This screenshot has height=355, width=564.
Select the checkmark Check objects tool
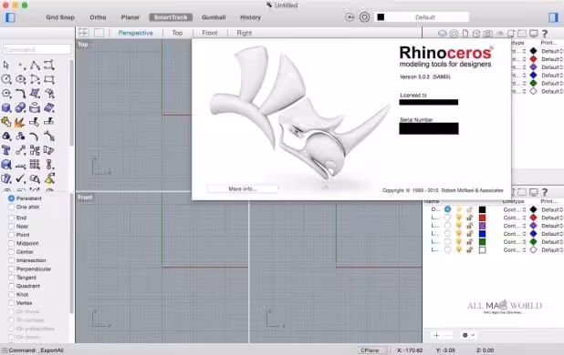pos(20,178)
